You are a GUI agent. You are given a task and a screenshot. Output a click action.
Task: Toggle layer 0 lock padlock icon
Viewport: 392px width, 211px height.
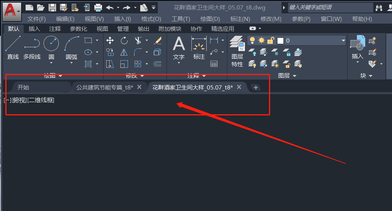[x=271, y=40]
